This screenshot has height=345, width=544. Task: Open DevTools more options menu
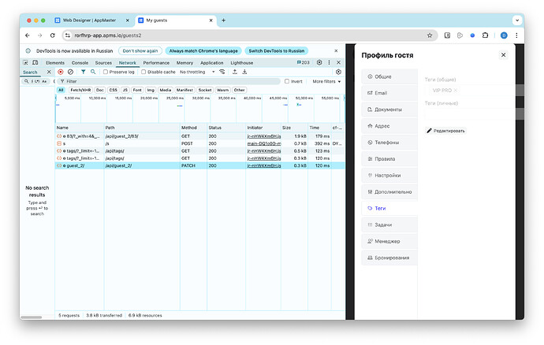[x=329, y=63]
